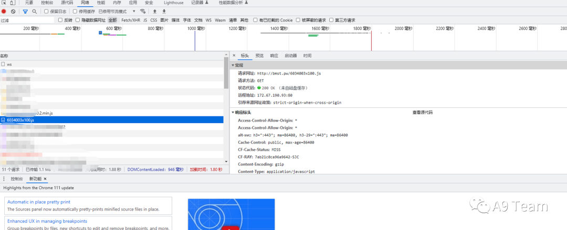Open the 源代码 panel tab
The image size is (567, 230).
(x=67, y=3)
